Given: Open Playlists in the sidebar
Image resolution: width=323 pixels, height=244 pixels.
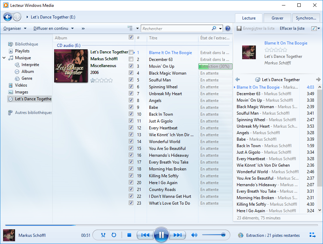Looking at the screenshot, I should tap(22, 51).
